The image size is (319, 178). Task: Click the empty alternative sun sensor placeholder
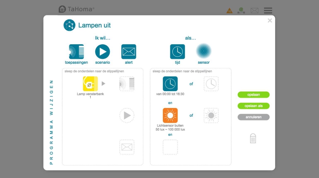point(211,115)
